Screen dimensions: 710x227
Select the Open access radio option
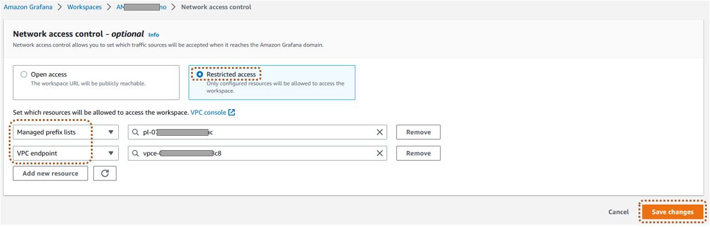coord(24,74)
